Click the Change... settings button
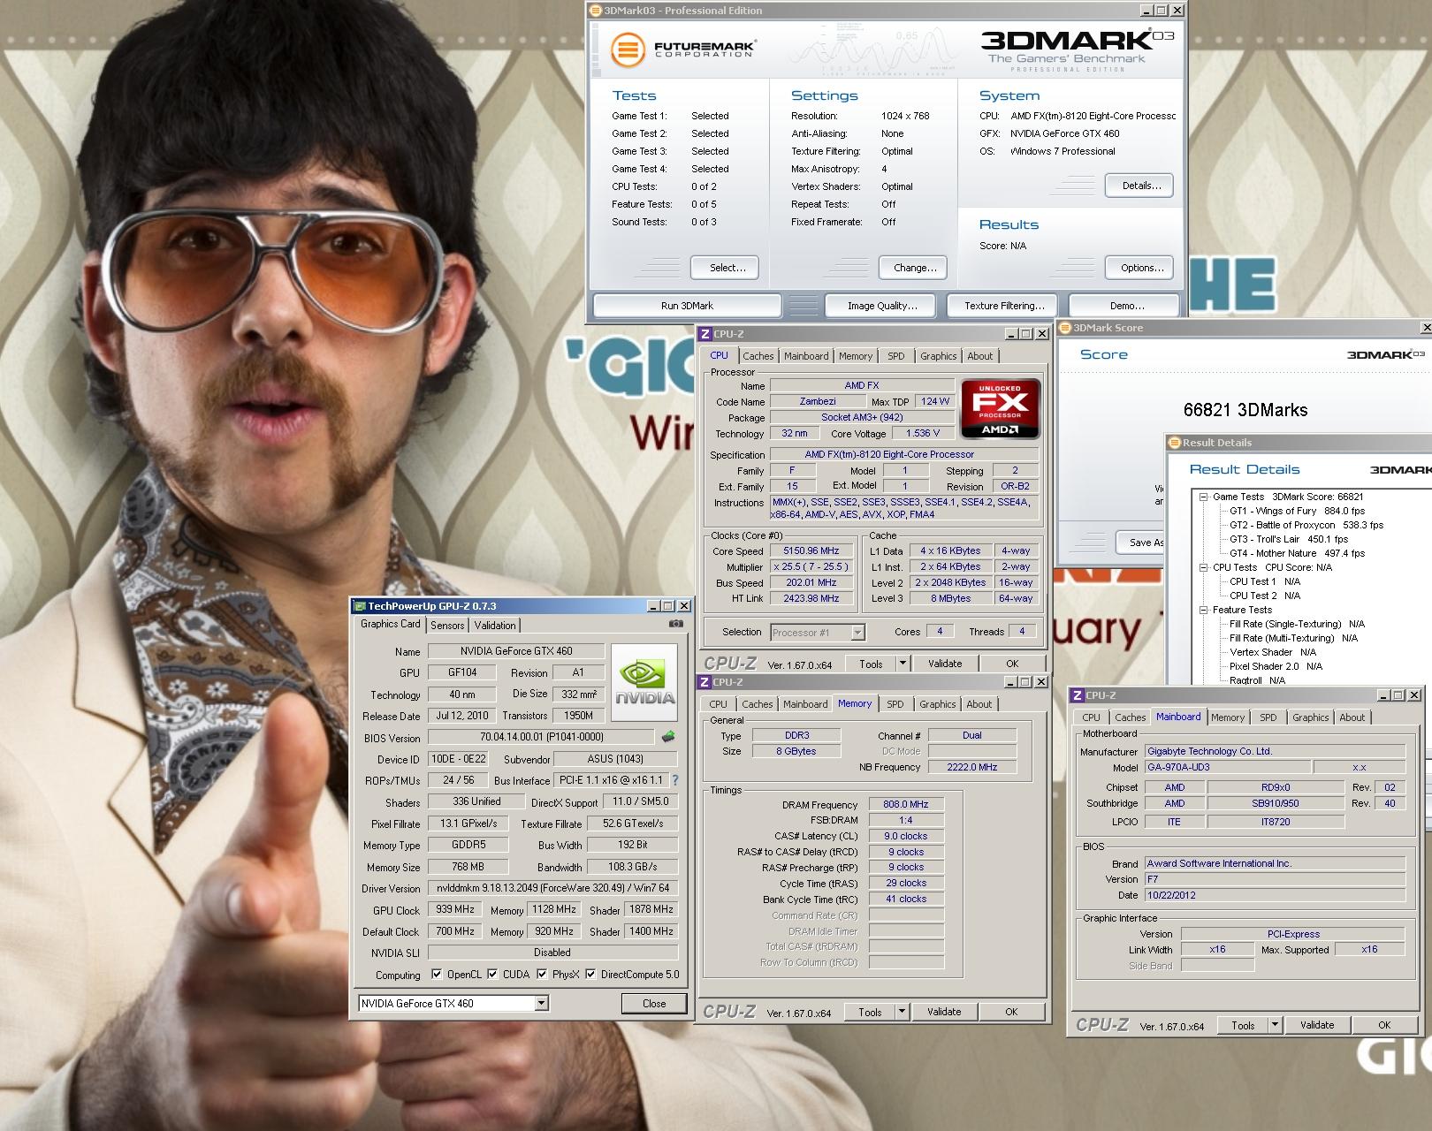 [915, 268]
